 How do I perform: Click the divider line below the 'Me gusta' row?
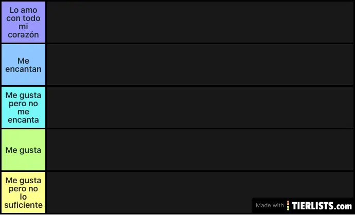(177, 171)
